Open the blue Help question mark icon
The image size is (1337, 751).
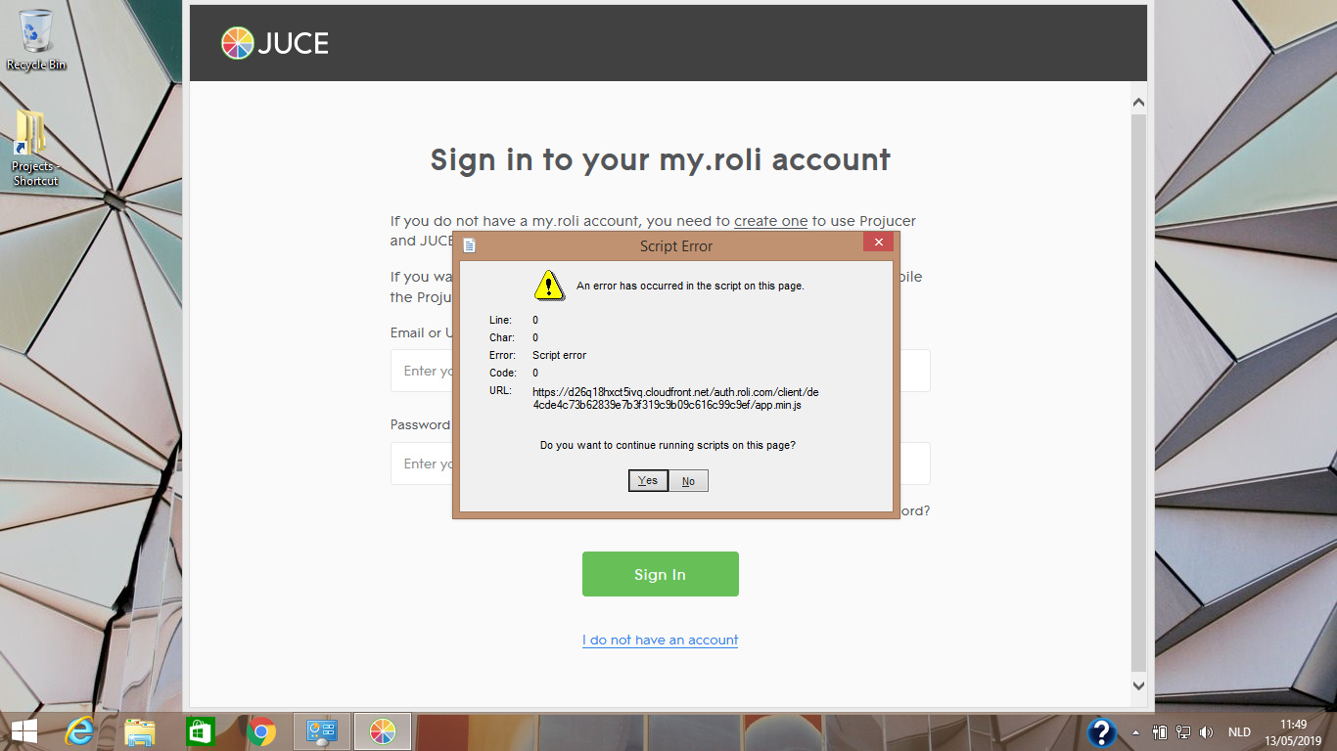point(1101,732)
